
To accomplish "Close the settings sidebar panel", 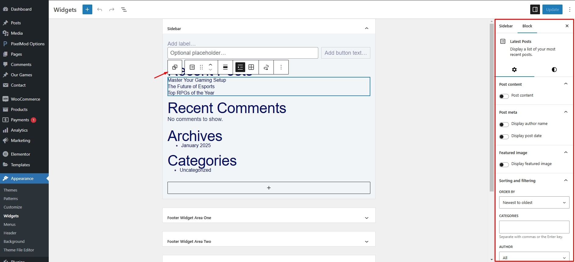I will coord(567,26).
